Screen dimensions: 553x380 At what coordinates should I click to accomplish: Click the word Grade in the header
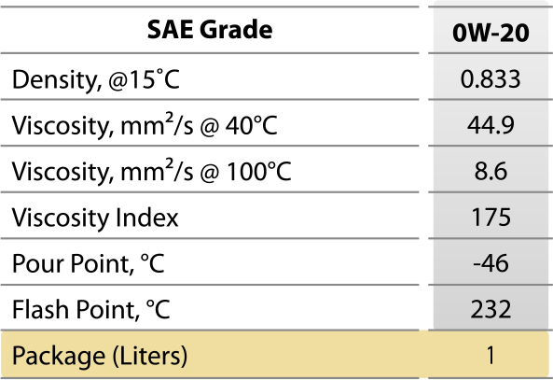[x=236, y=30]
